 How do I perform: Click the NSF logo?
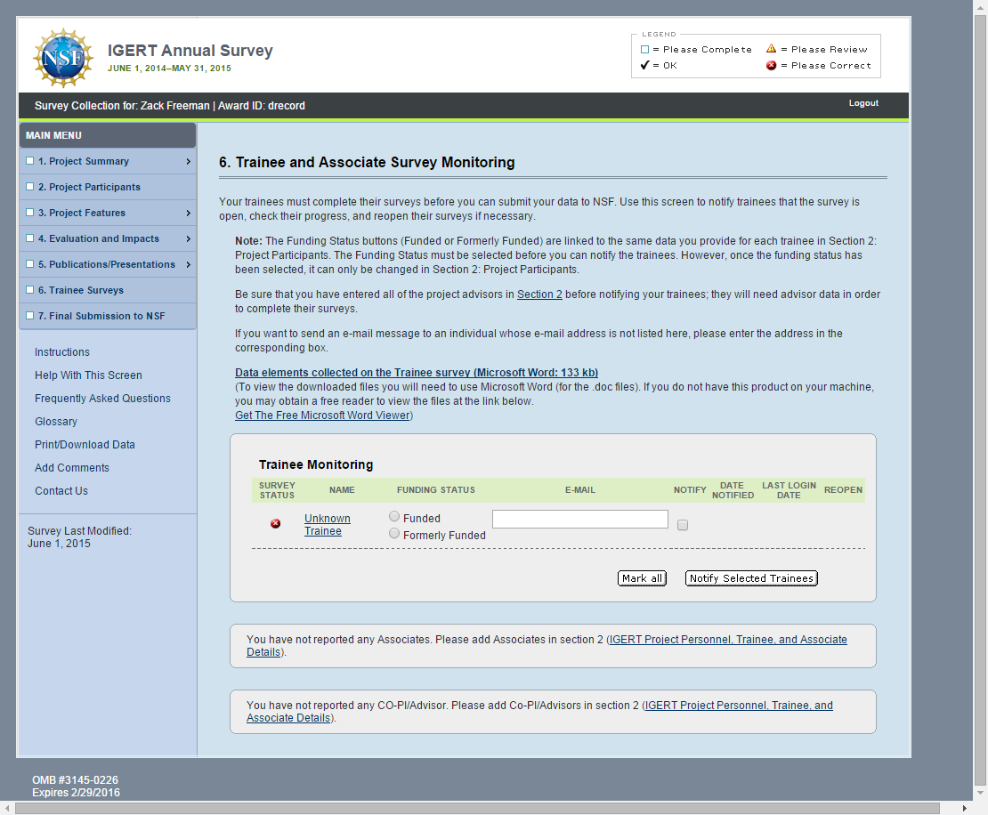pyautogui.click(x=63, y=58)
